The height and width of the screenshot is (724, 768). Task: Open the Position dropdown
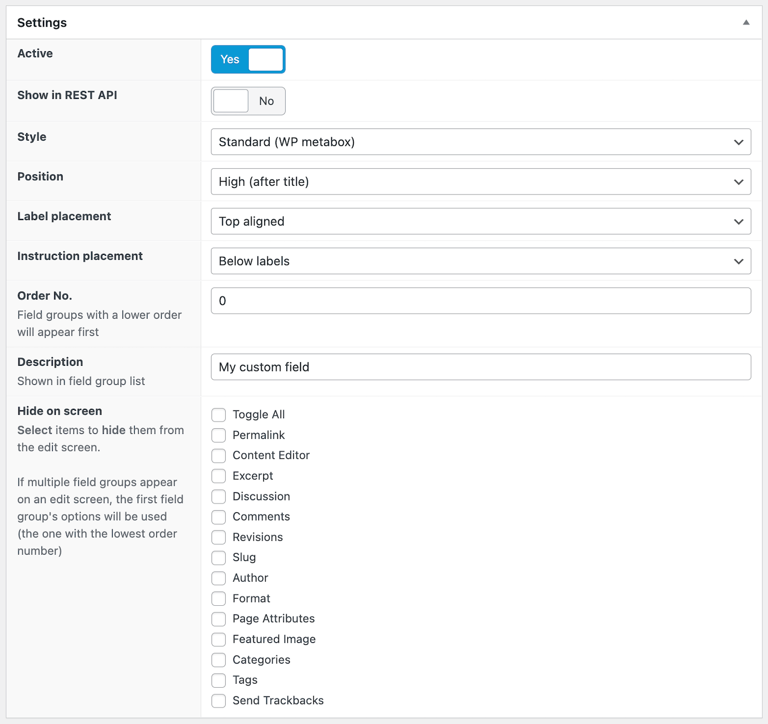(x=481, y=182)
